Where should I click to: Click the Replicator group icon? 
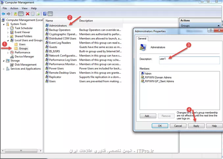(47, 77)
